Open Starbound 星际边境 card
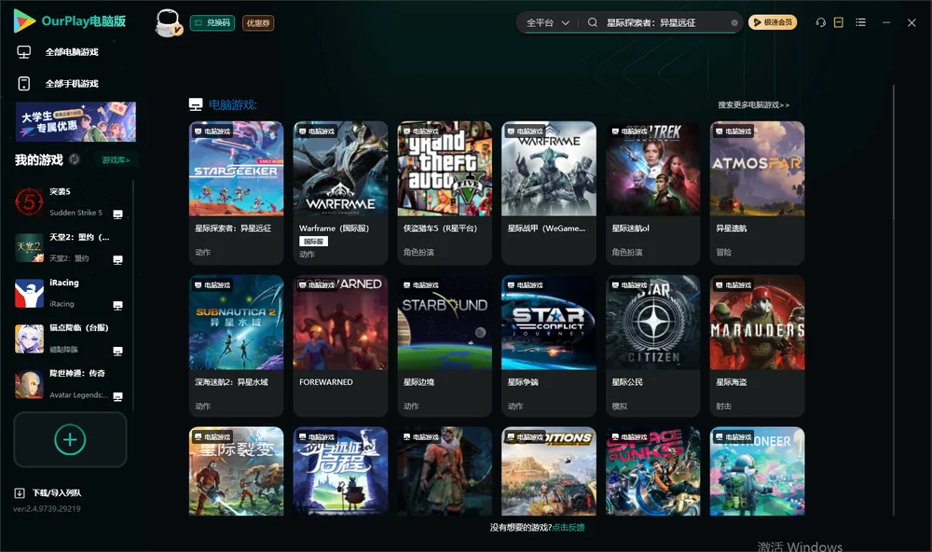 [x=445, y=346]
